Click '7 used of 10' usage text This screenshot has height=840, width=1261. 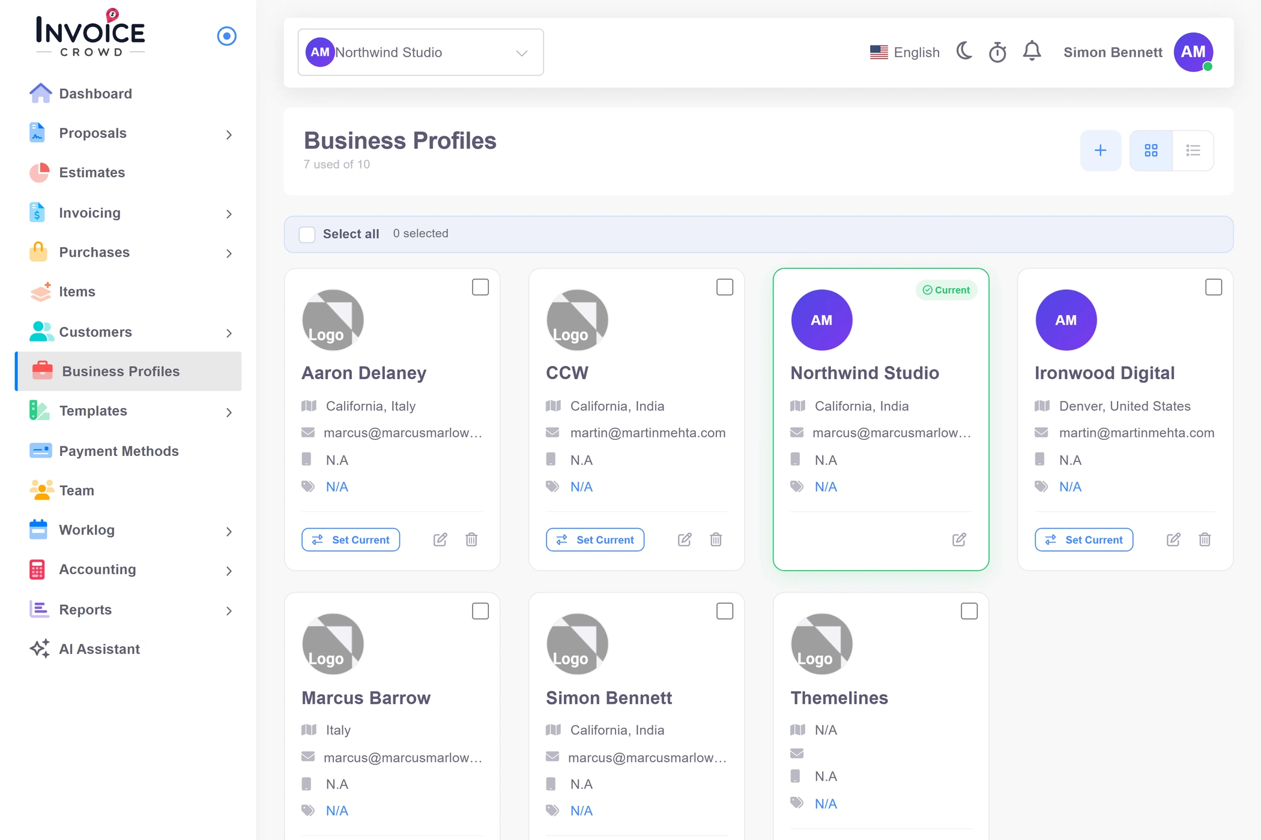click(x=337, y=164)
